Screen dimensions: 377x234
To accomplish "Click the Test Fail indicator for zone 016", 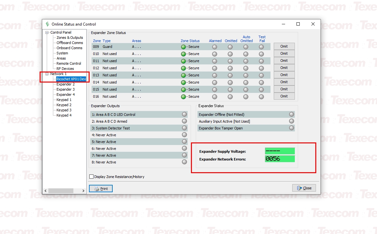I will tap(261, 97).
